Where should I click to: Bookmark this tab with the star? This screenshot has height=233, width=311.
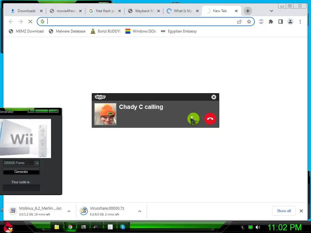click(x=249, y=22)
